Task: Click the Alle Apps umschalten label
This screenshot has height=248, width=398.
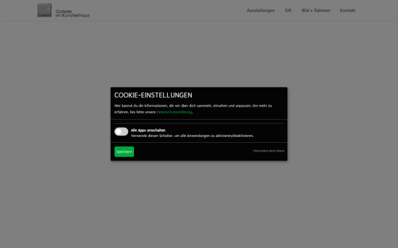Action: [148, 130]
